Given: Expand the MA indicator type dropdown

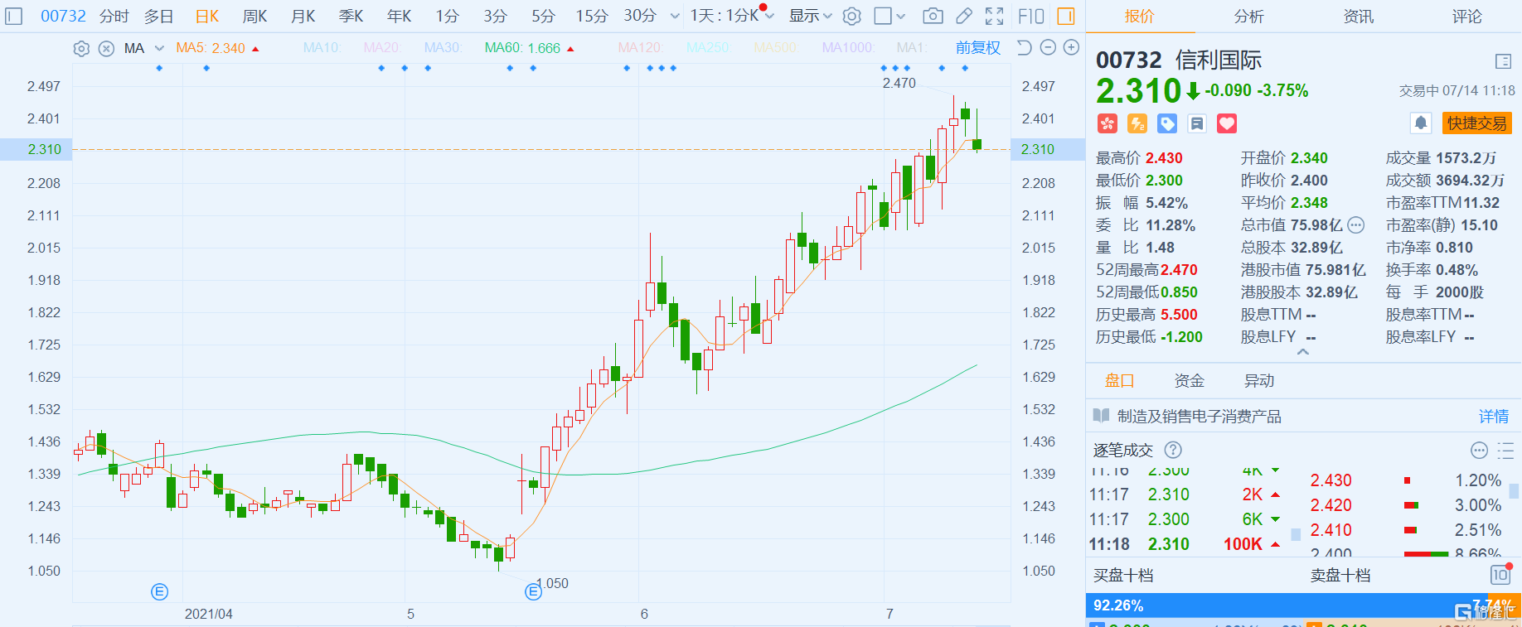Looking at the screenshot, I should click(160, 48).
